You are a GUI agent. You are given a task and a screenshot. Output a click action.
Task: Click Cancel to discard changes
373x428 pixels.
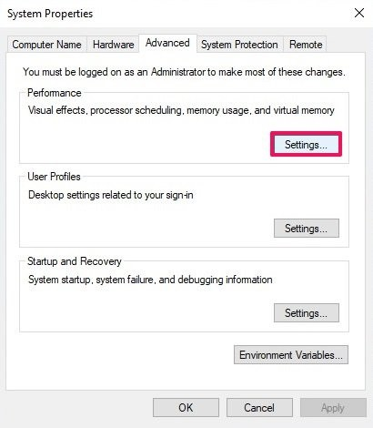(259, 408)
